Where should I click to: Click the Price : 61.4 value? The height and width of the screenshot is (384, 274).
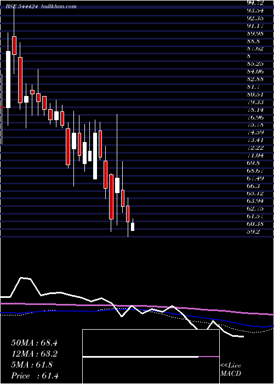[x=35, y=376]
